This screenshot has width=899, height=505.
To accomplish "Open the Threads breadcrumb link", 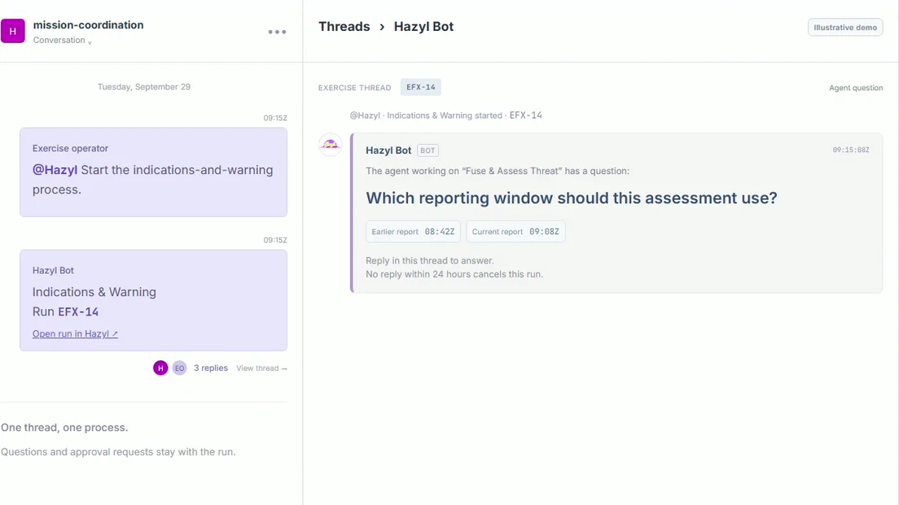I will [344, 26].
